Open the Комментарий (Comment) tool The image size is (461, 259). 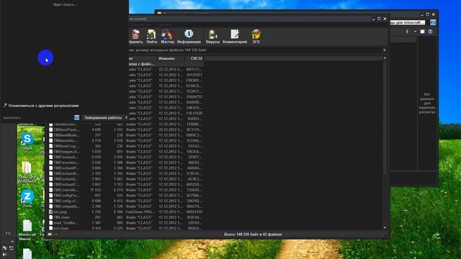(x=235, y=37)
